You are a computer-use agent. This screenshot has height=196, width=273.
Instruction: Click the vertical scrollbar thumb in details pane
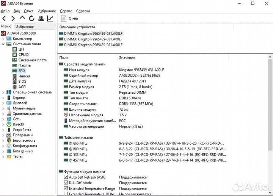pyautogui.click(x=270, y=104)
